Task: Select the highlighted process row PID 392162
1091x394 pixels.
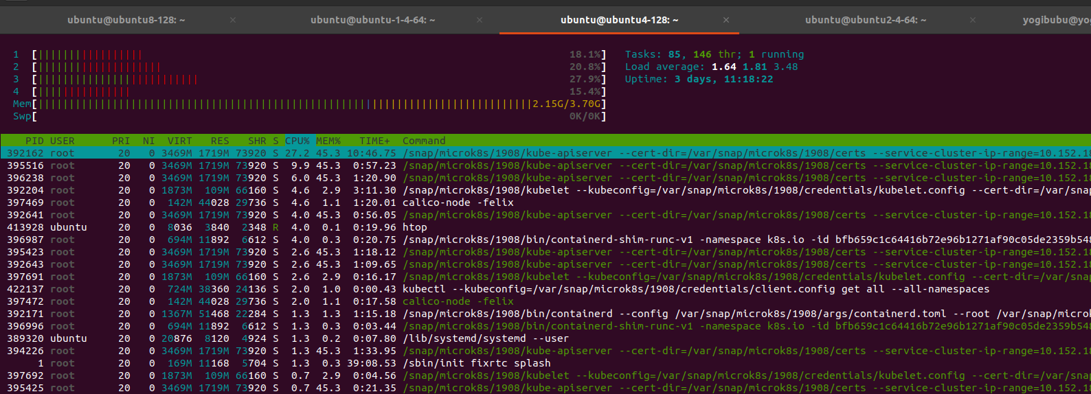Action: [545, 153]
